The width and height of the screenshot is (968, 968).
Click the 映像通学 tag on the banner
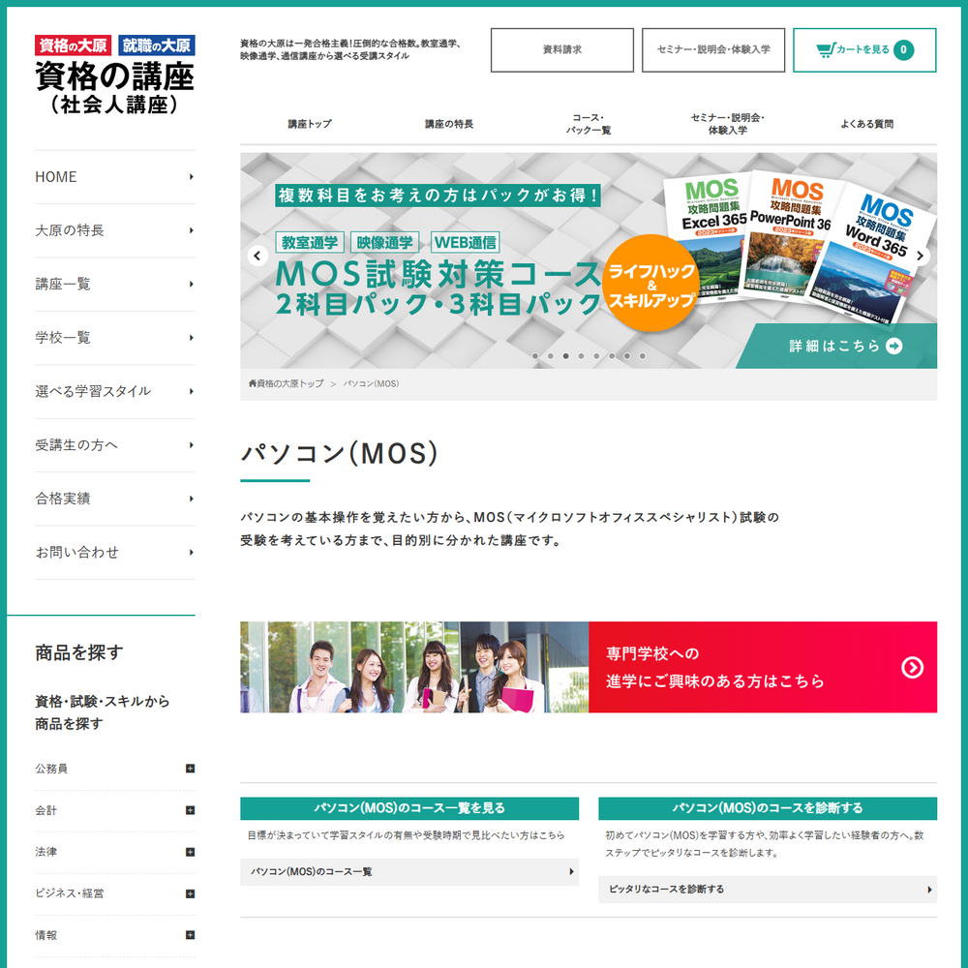coord(384,243)
